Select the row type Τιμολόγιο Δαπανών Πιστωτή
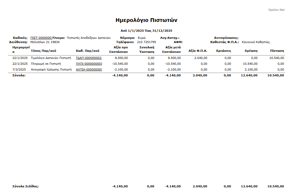This screenshot has height=190, width=288. pyautogui.click(x=51, y=58)
